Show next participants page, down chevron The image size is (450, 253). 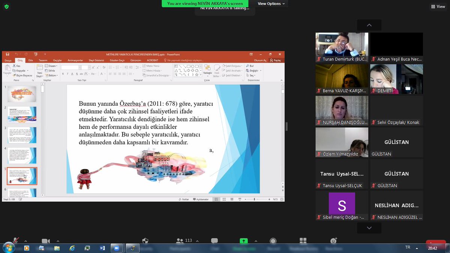tap(369, 228)
